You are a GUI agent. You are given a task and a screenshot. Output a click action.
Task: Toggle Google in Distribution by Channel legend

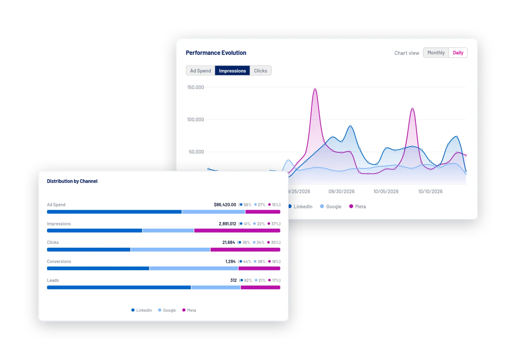[x=167, y=310]
